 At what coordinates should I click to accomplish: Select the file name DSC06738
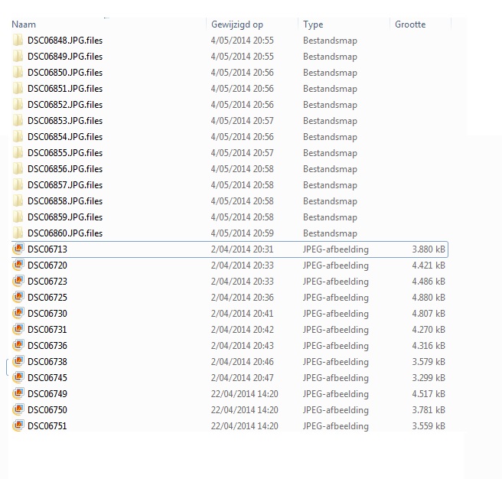coord(47,362)
